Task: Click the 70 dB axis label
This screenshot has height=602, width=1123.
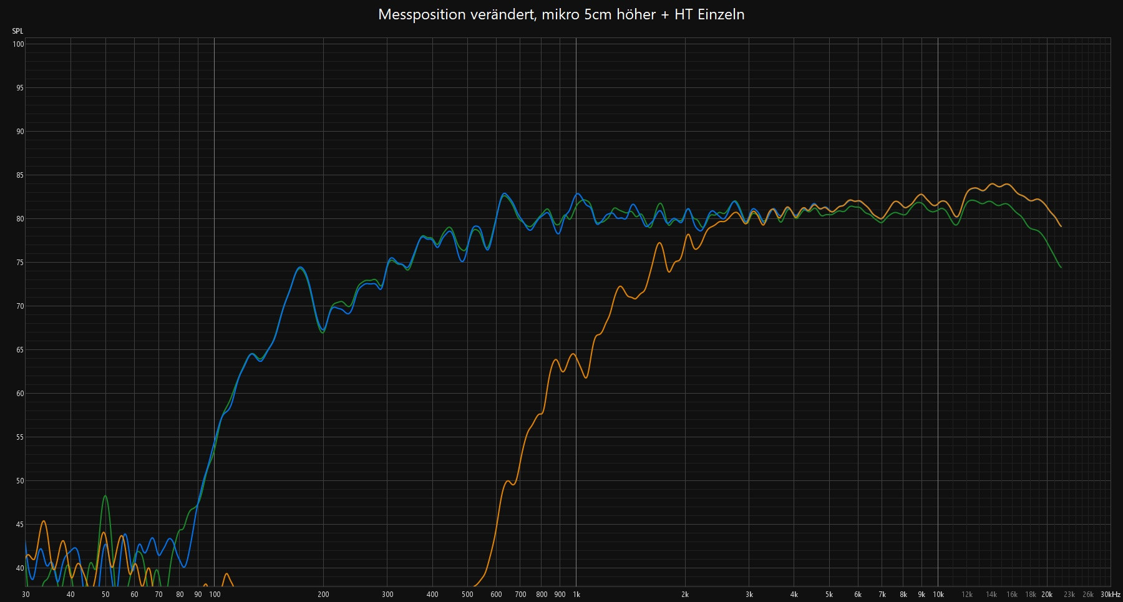Action: click(20, 306)
